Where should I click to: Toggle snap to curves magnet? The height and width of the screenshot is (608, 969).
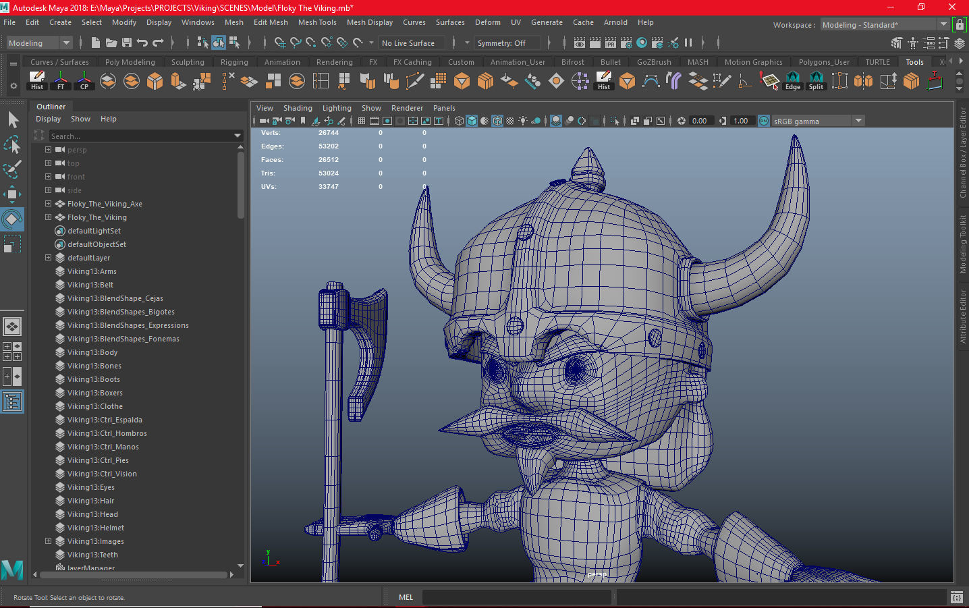[x=296, y=43]
